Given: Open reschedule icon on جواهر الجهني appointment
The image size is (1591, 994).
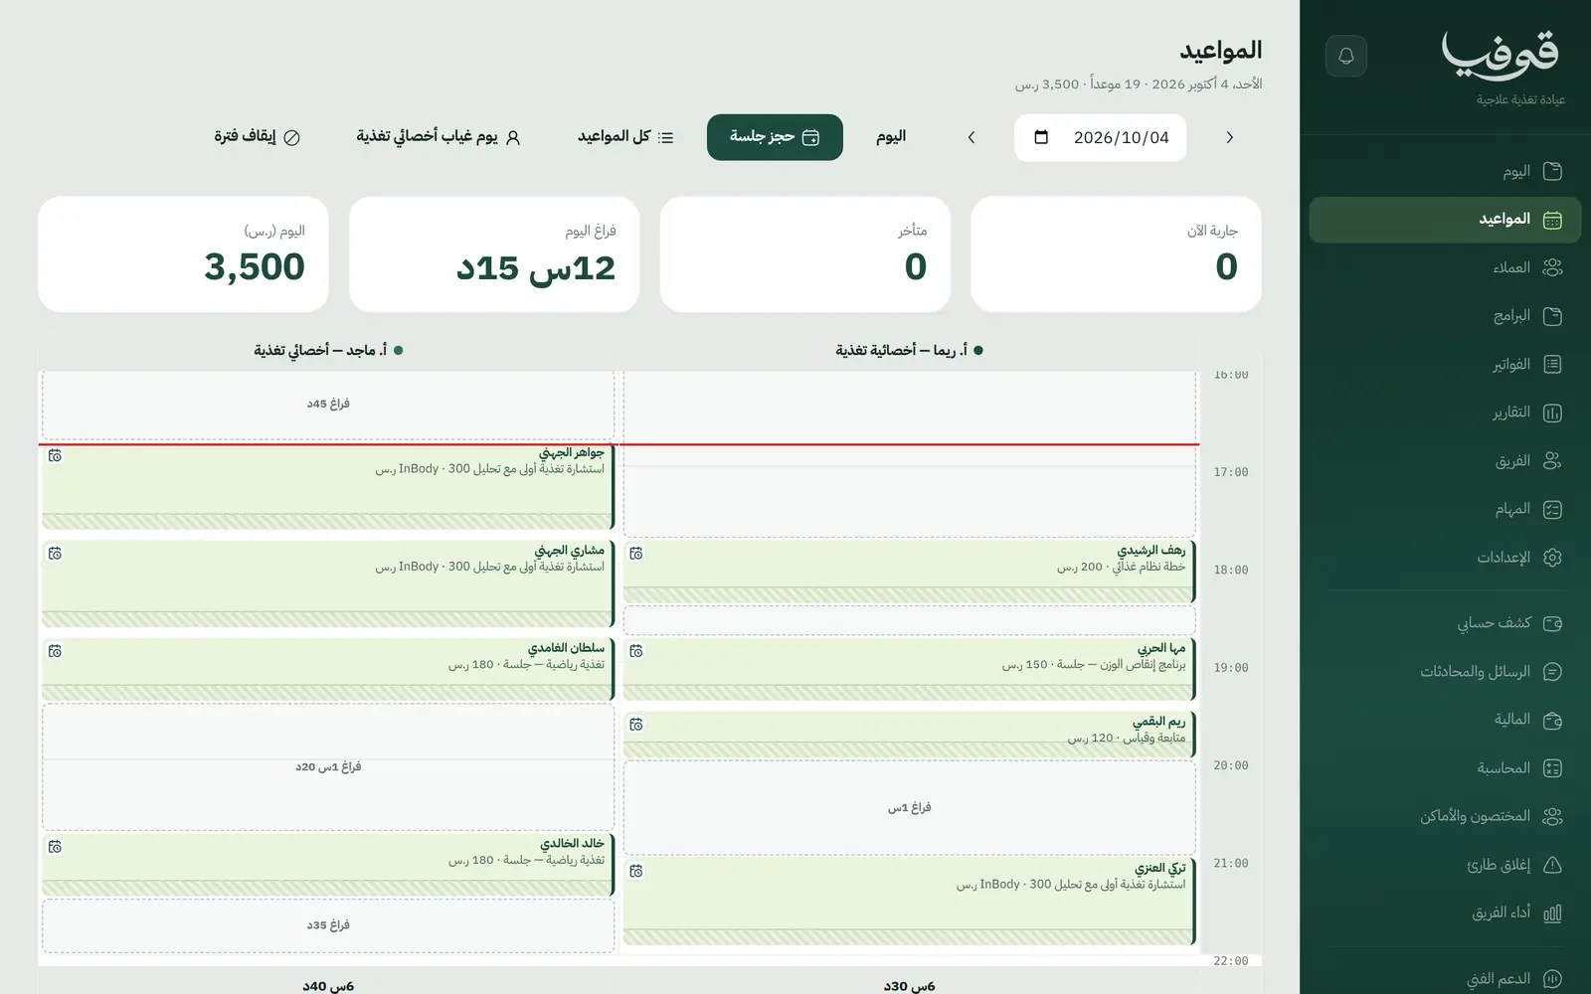Looking at the screenshot, I should [55, 455].
